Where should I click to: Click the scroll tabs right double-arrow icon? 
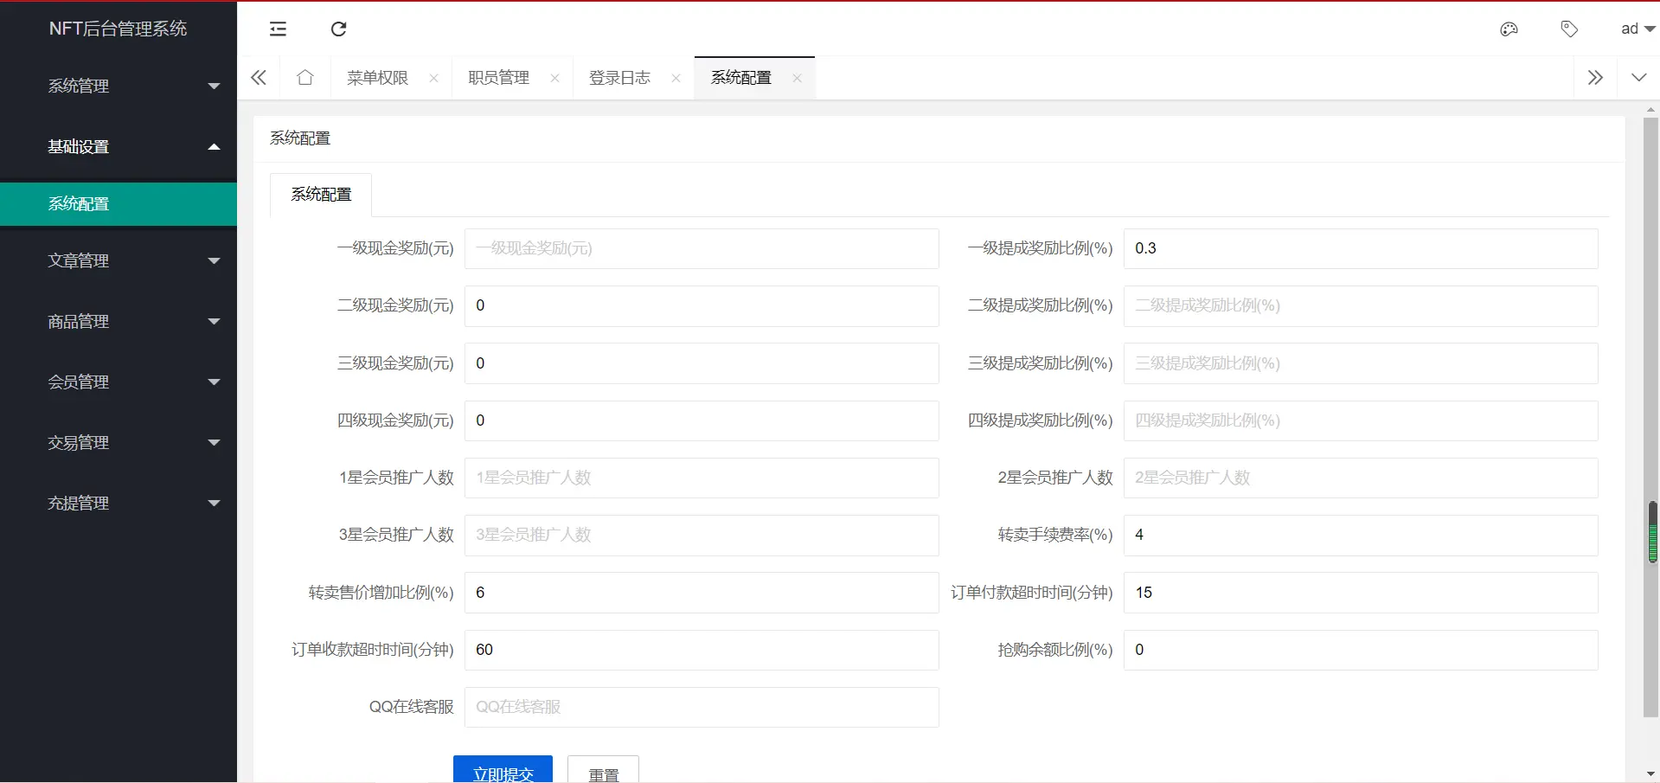click(x=1594, y=77)
